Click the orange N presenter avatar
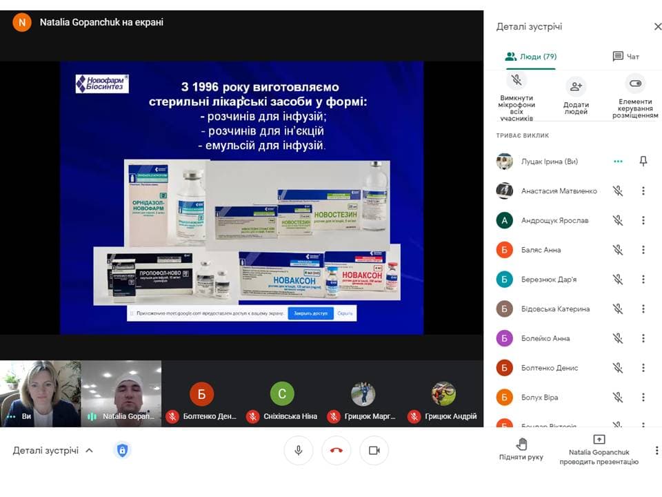Screen dimensions: 662x497 pyautogui.click(x=22, y=22)
